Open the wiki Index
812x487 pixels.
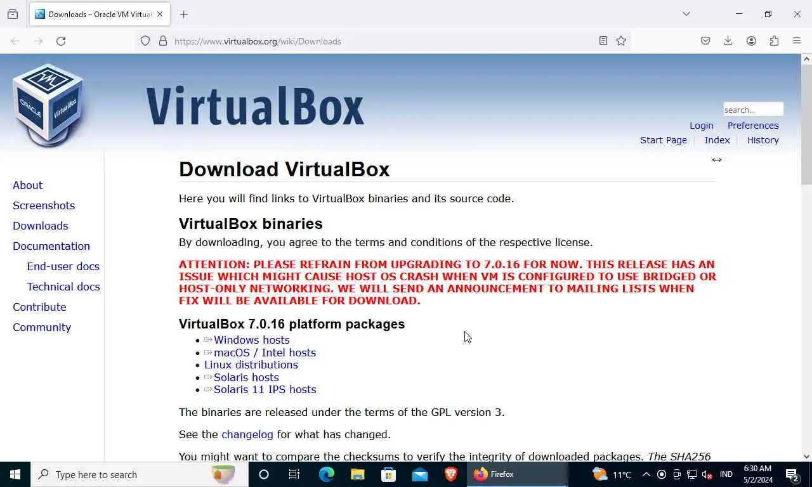pyautogui.click(x=717, y=140)
